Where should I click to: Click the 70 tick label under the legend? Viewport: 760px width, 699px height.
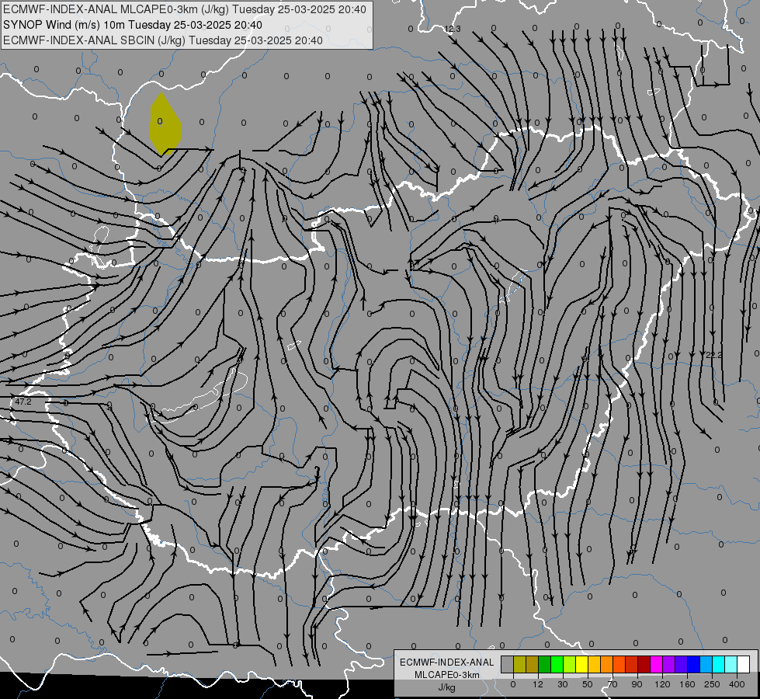(613, 684)
